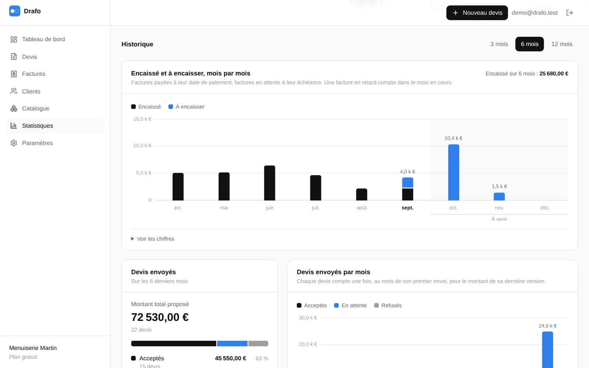Click the mai bar in the chart

tap(224, 186)
